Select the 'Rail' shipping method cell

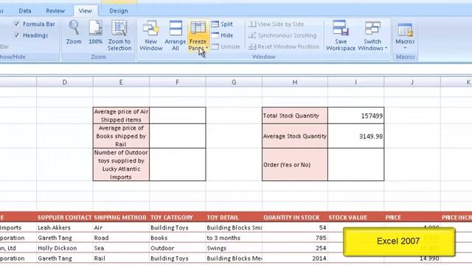(121, 258)
